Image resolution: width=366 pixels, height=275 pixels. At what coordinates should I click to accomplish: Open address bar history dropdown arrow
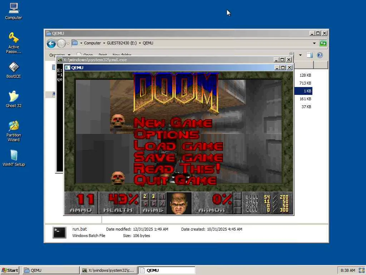tap(314, 43)
